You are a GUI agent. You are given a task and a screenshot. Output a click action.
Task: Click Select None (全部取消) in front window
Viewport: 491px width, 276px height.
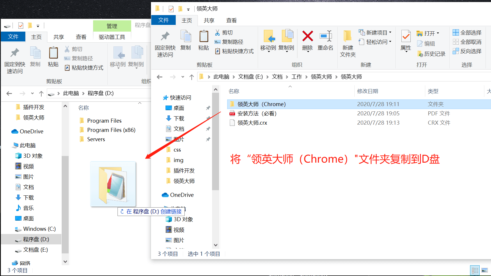(467, 42)
